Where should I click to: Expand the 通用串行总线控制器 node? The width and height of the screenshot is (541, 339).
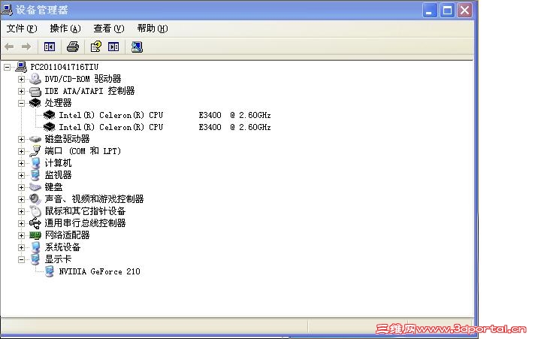coord(21,223)
